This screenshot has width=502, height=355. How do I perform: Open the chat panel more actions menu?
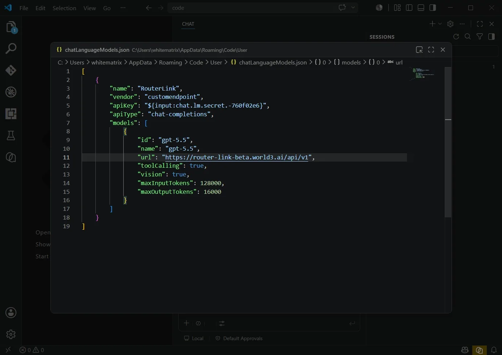[x=462, y=24]
